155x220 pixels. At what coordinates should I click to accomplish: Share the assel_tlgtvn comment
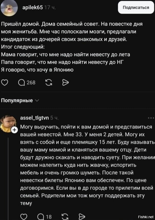tap(82, 216)
